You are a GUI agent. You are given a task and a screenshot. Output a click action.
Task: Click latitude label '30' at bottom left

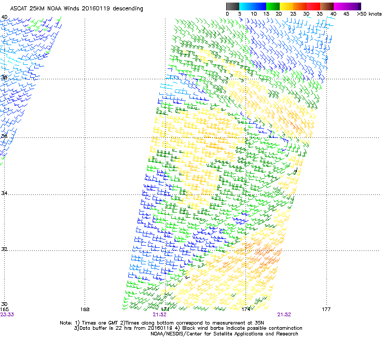[x=4, y=304]
